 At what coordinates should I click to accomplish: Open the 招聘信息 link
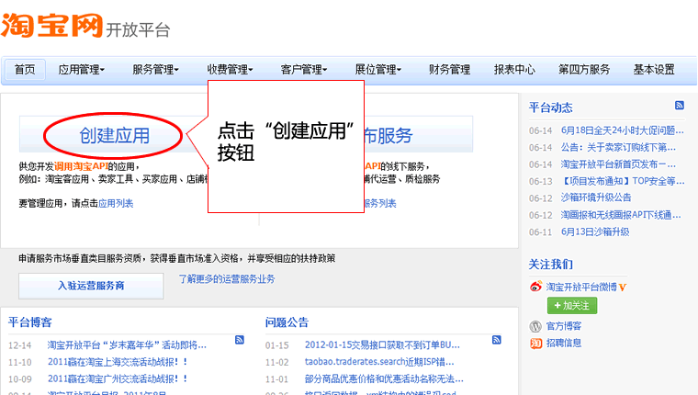pos(564,343)
